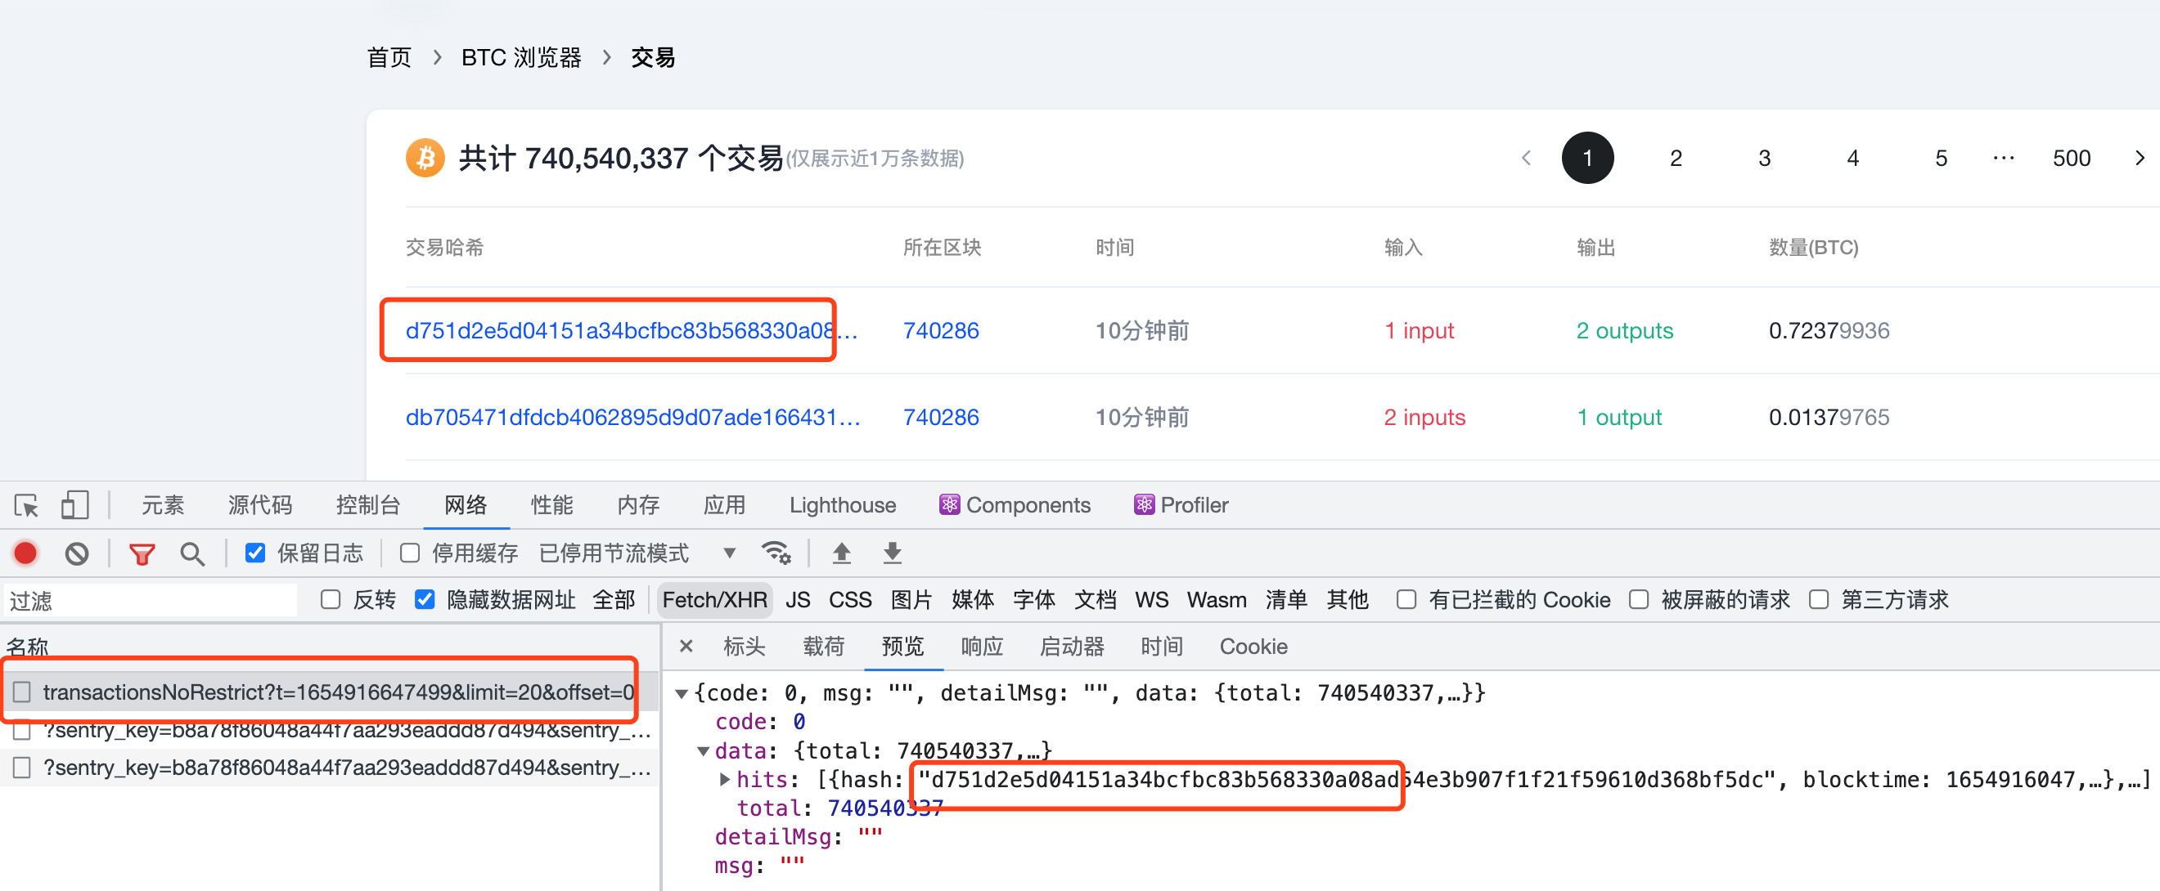Image resolution: width=2160 pixels, height=891 pixels.
Task: Select the Headers tab of request
Action: point(744,646)
